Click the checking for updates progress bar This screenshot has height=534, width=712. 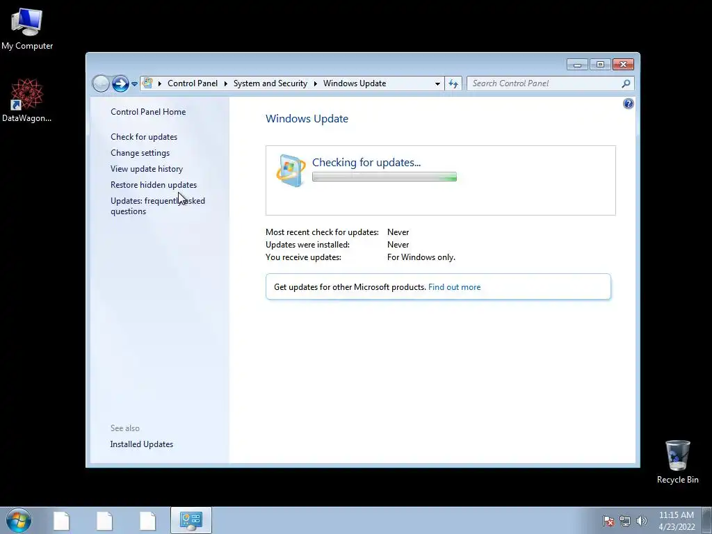point(384,177)
